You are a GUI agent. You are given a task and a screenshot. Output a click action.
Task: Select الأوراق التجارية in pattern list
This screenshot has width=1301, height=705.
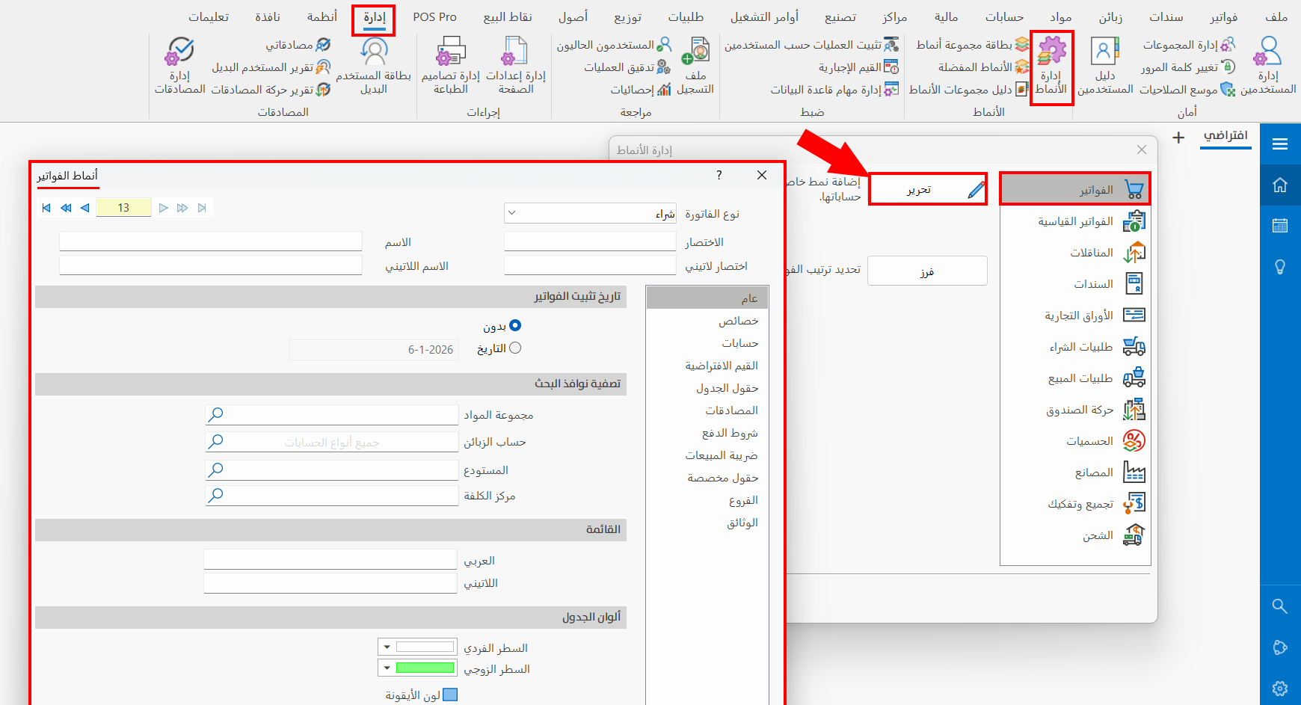point(1075,315)
